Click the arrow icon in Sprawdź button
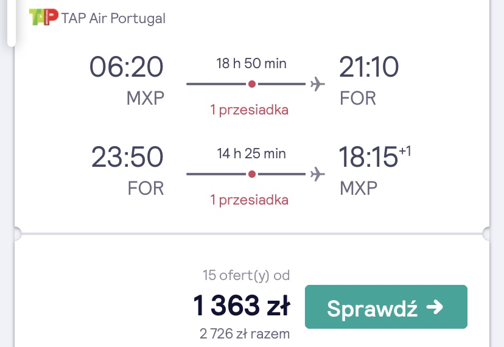The width and height of the screenshot is (504, 347). point(435,307)
